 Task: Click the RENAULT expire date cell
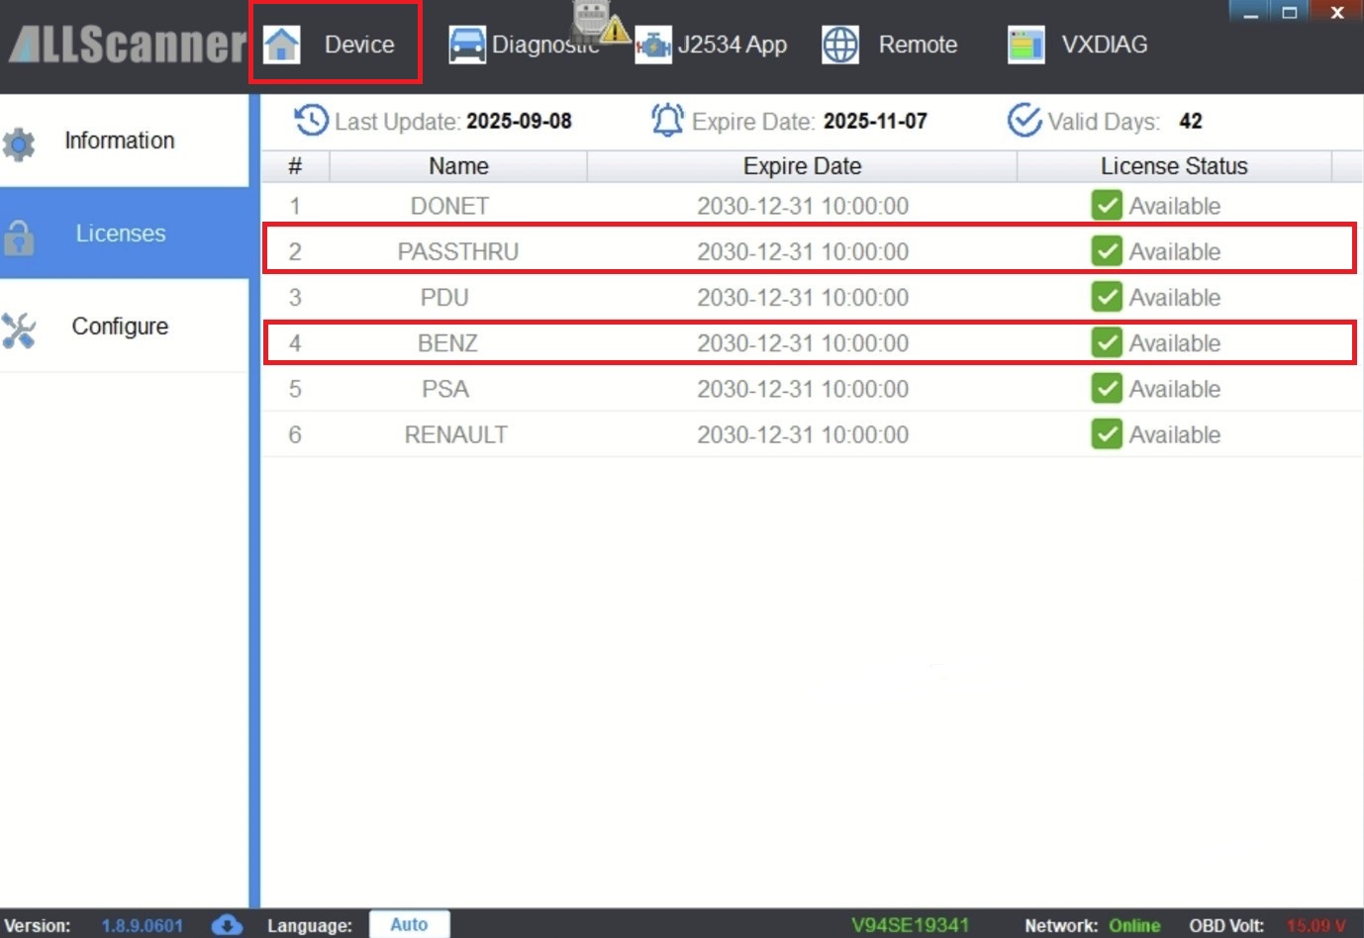point(803,433)
